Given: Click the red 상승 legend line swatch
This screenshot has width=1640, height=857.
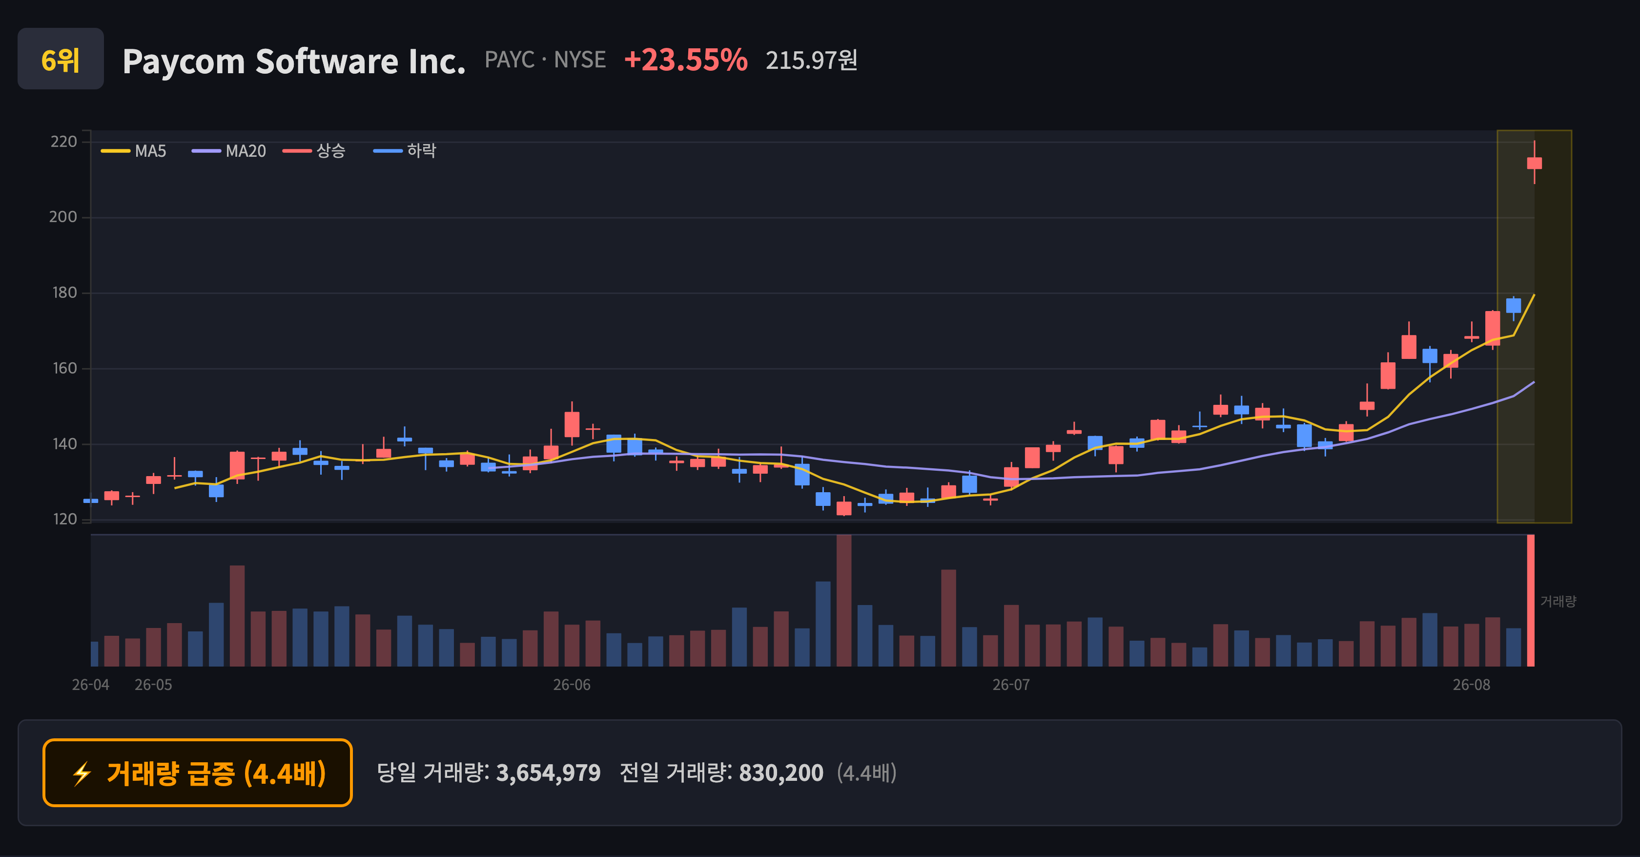Looking at the screenshot, I should tap(297, 151).
